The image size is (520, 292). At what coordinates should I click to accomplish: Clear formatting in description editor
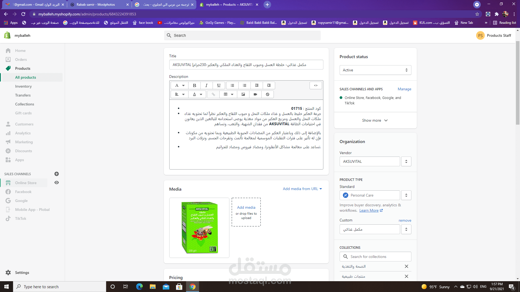pos(268,94)
